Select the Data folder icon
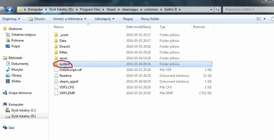Screen dimensions: 274x140 tap(56, 40)
